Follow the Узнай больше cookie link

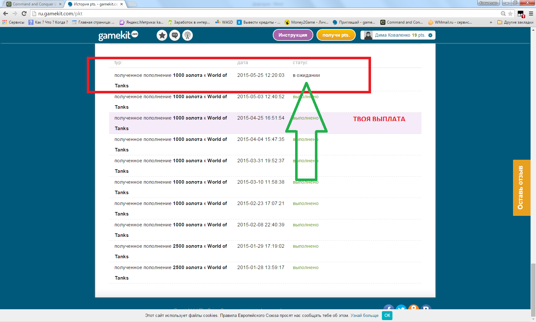tap(364, 315)
